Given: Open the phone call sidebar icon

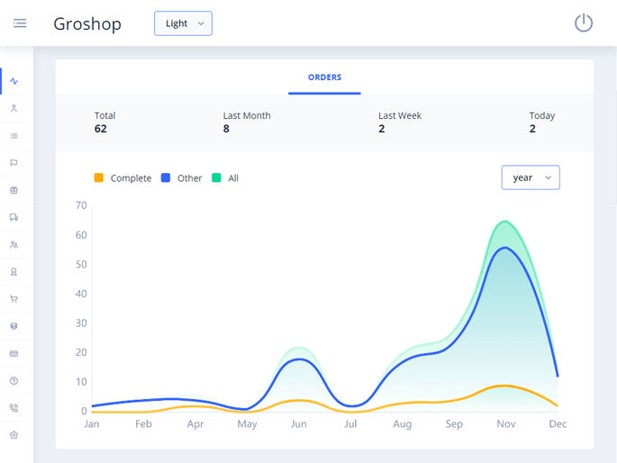Looking at the screenshot, I should (14, 408).
